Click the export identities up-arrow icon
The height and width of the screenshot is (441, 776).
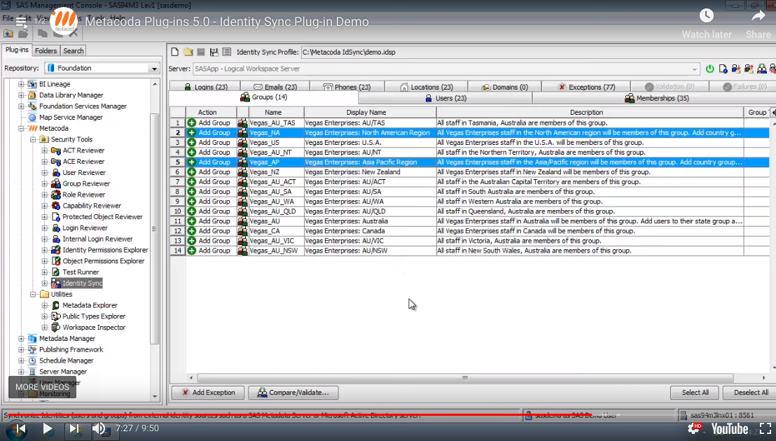click(x=749, y=69)
